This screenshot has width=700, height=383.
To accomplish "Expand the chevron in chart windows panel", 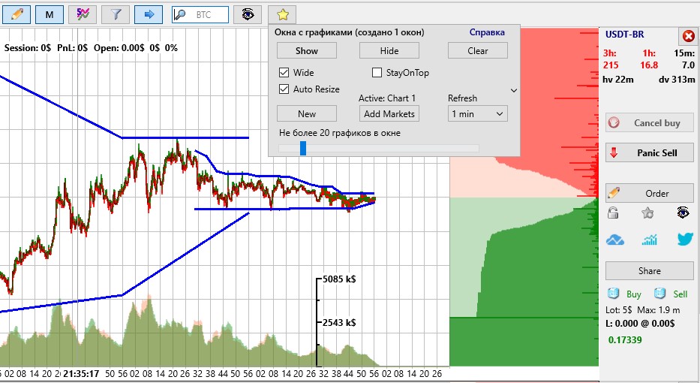I will (x=513, y=90).
